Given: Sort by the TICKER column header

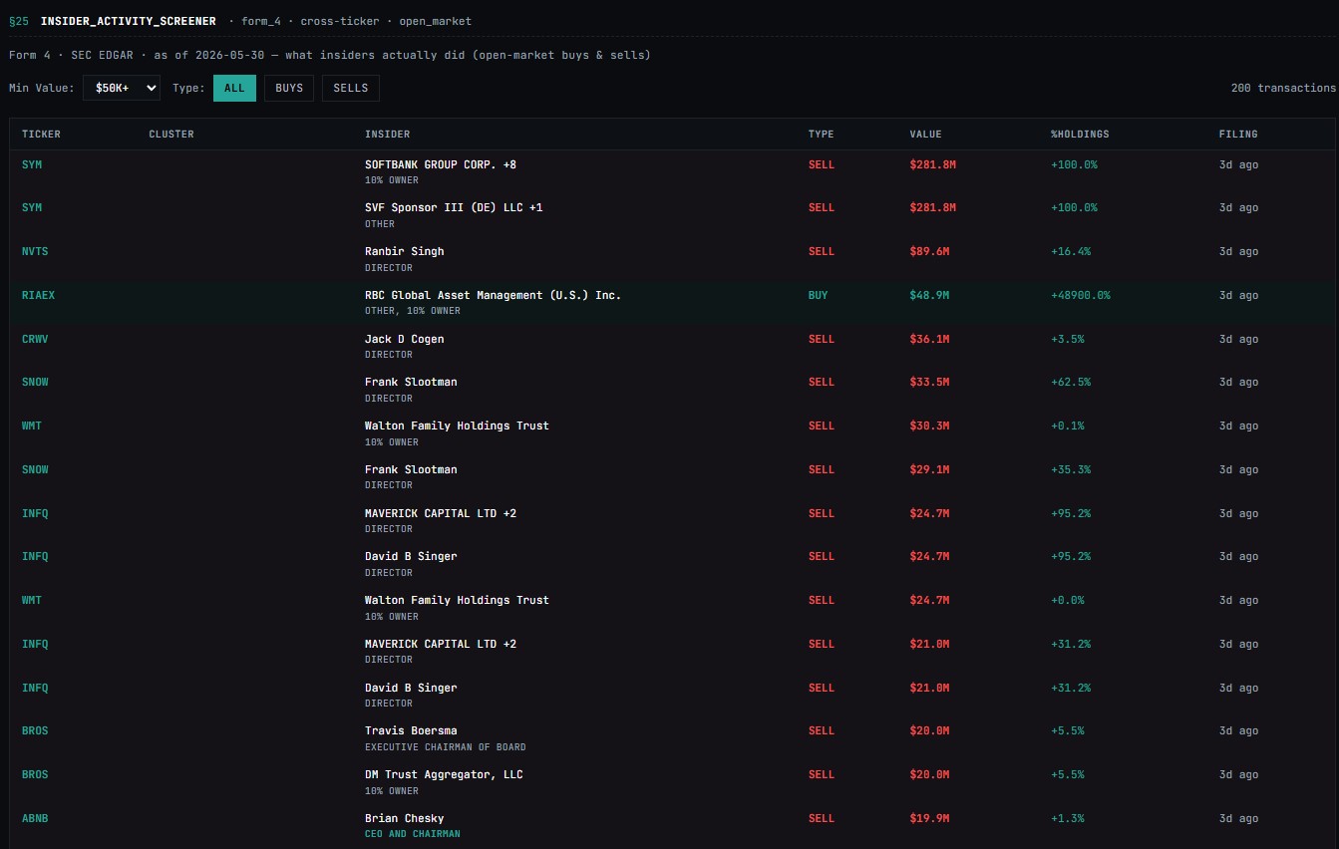Looking at the screenshot, I should click(41, 134).
